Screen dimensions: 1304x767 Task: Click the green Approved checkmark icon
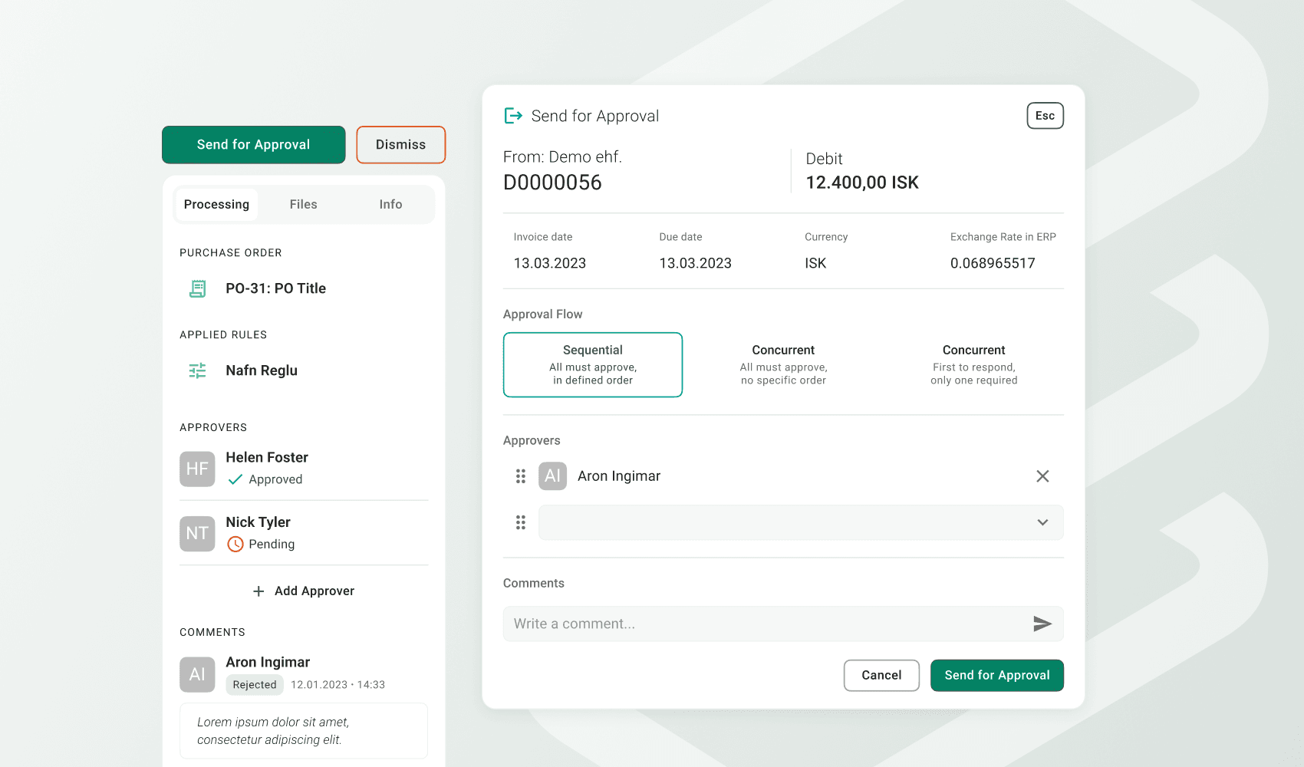click(x=235, y=479)
